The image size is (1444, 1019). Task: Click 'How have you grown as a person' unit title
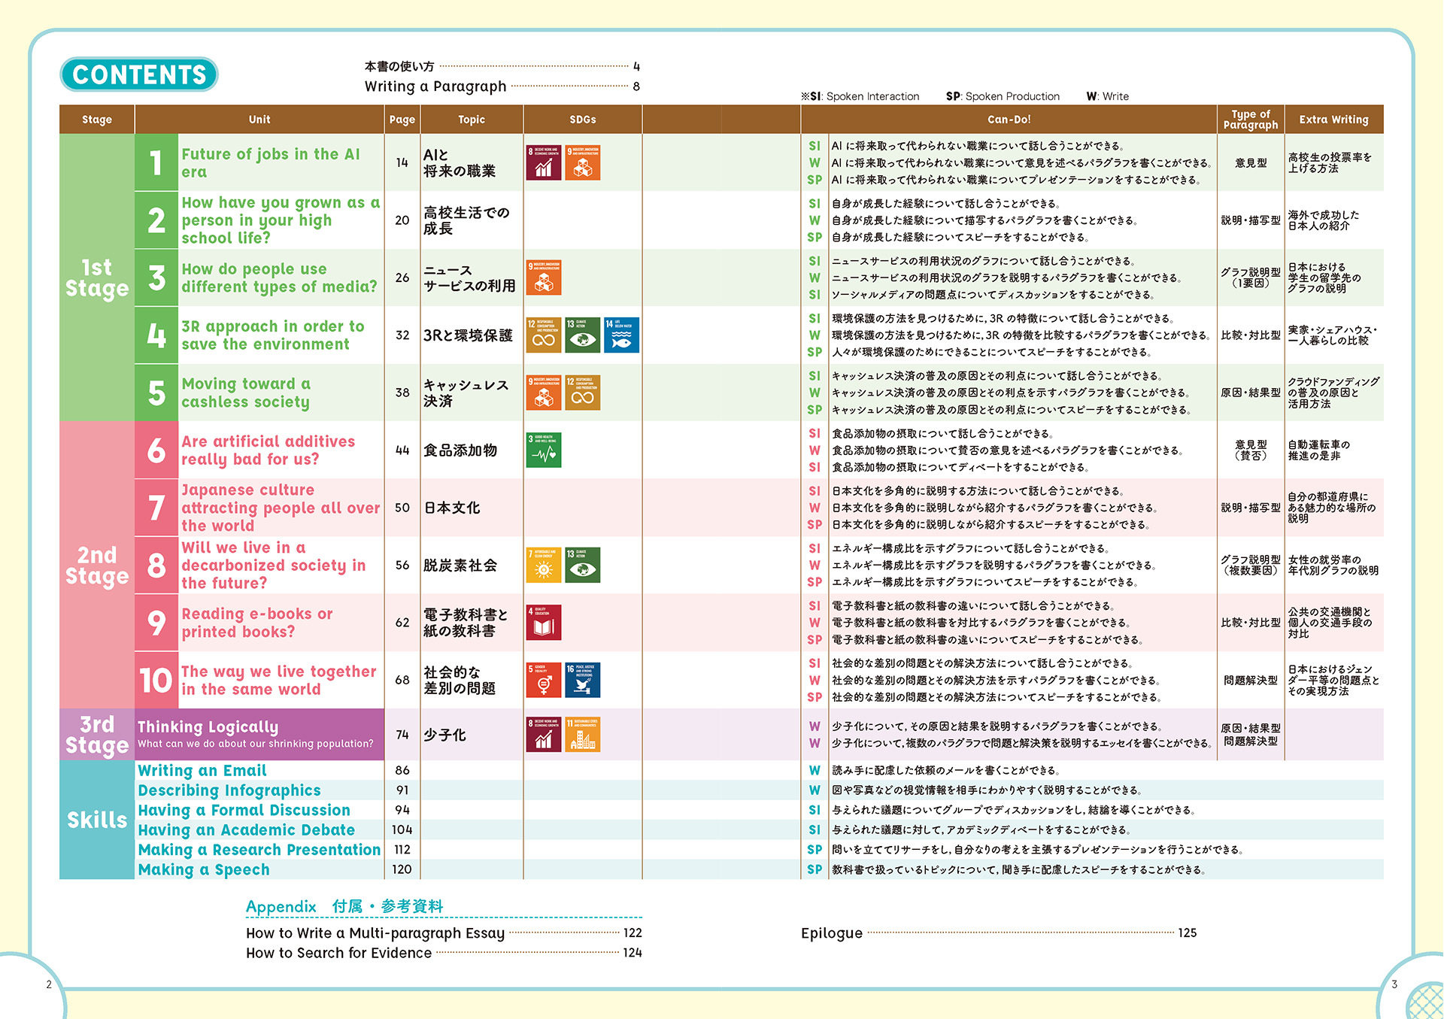281,220
